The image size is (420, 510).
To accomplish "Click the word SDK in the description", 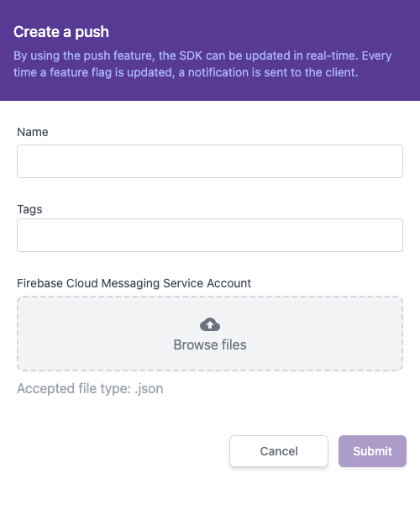I will pyautogui.click(x=191, y=55).
